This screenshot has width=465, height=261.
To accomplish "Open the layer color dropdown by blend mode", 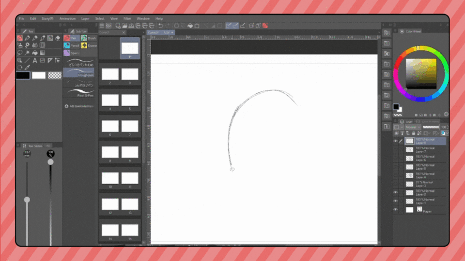I will (x=398, y=127).
